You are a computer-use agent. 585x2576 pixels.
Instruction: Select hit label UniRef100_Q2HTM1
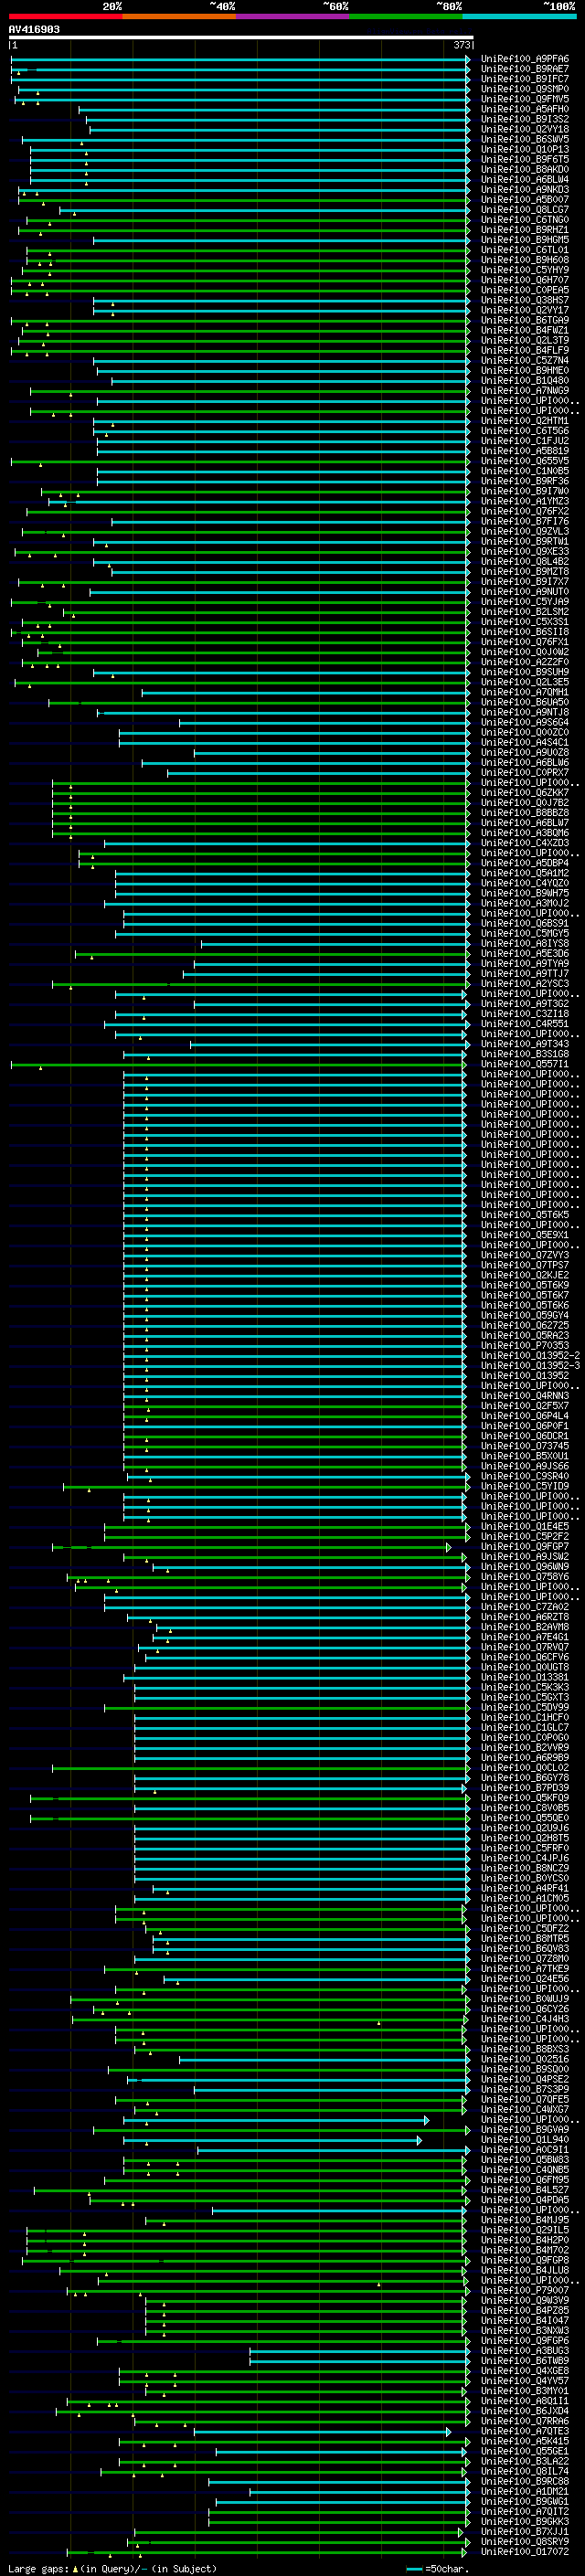(x=525, y=421)
